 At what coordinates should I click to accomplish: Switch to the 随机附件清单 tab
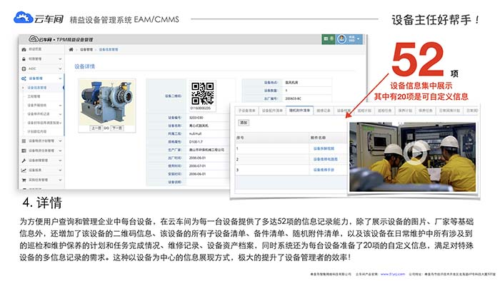(299, 111)
